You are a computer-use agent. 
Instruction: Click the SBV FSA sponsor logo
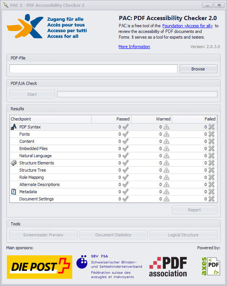coord(109,267)
